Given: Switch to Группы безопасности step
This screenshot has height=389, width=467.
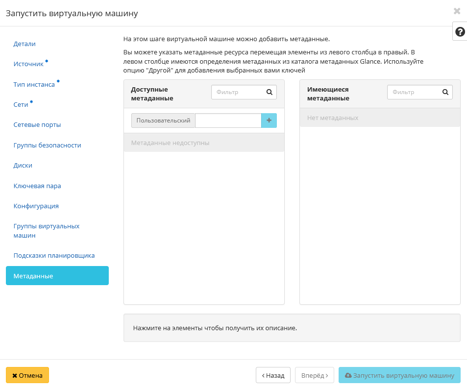Looking at the screenshot, I should click(x=47, y=146).
